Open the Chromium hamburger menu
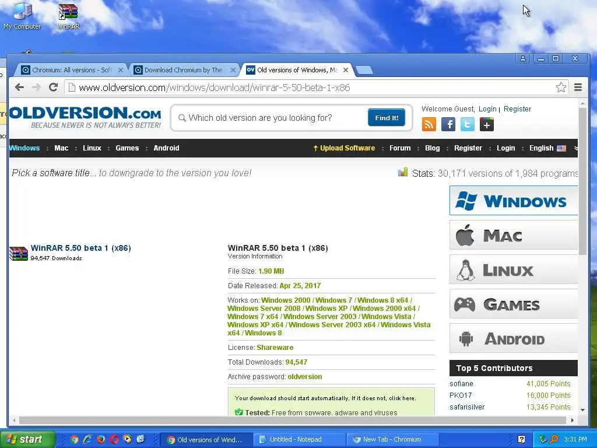The height and width of the screenshot is (448, 597). click(578, 87)
